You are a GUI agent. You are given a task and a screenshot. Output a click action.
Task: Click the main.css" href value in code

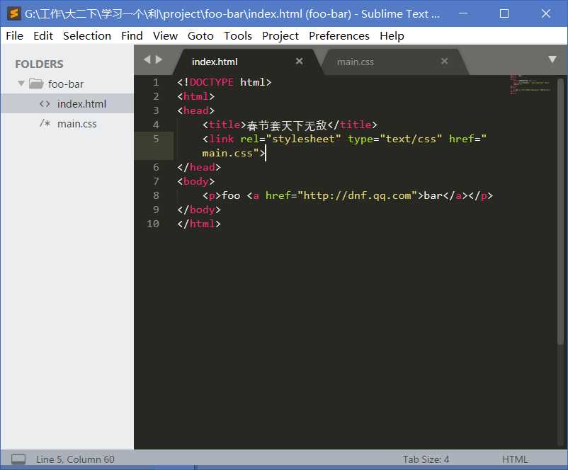(x=230, y=153)
